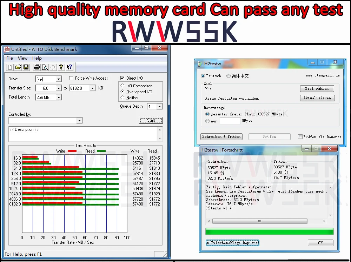Minimize the H2testw Fortschritt window

pyautogui.click(x=307, y=149)
